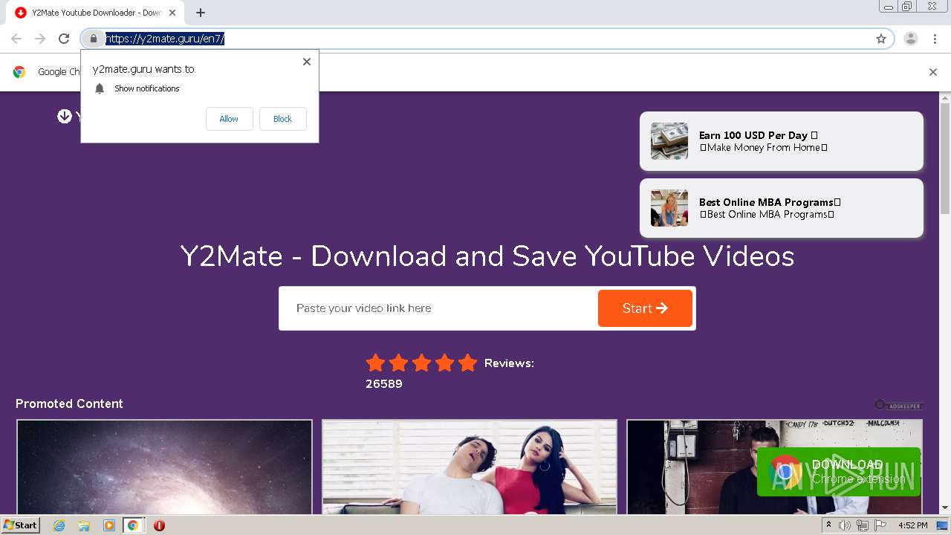Click the browser back arrow
Viewport: 951px width, 535px height.
16,39
